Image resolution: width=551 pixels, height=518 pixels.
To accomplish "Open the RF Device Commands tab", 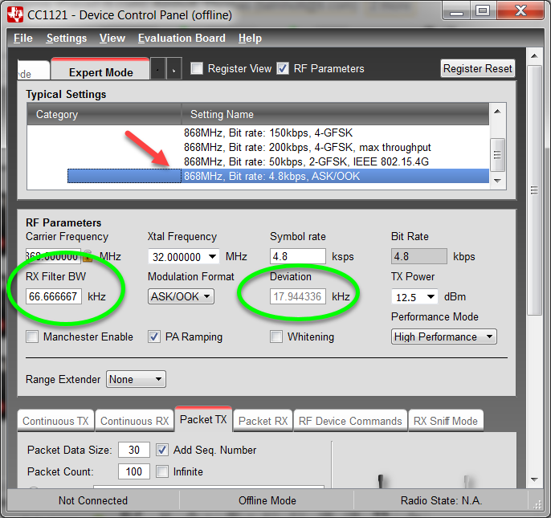I will pos(350,421).
